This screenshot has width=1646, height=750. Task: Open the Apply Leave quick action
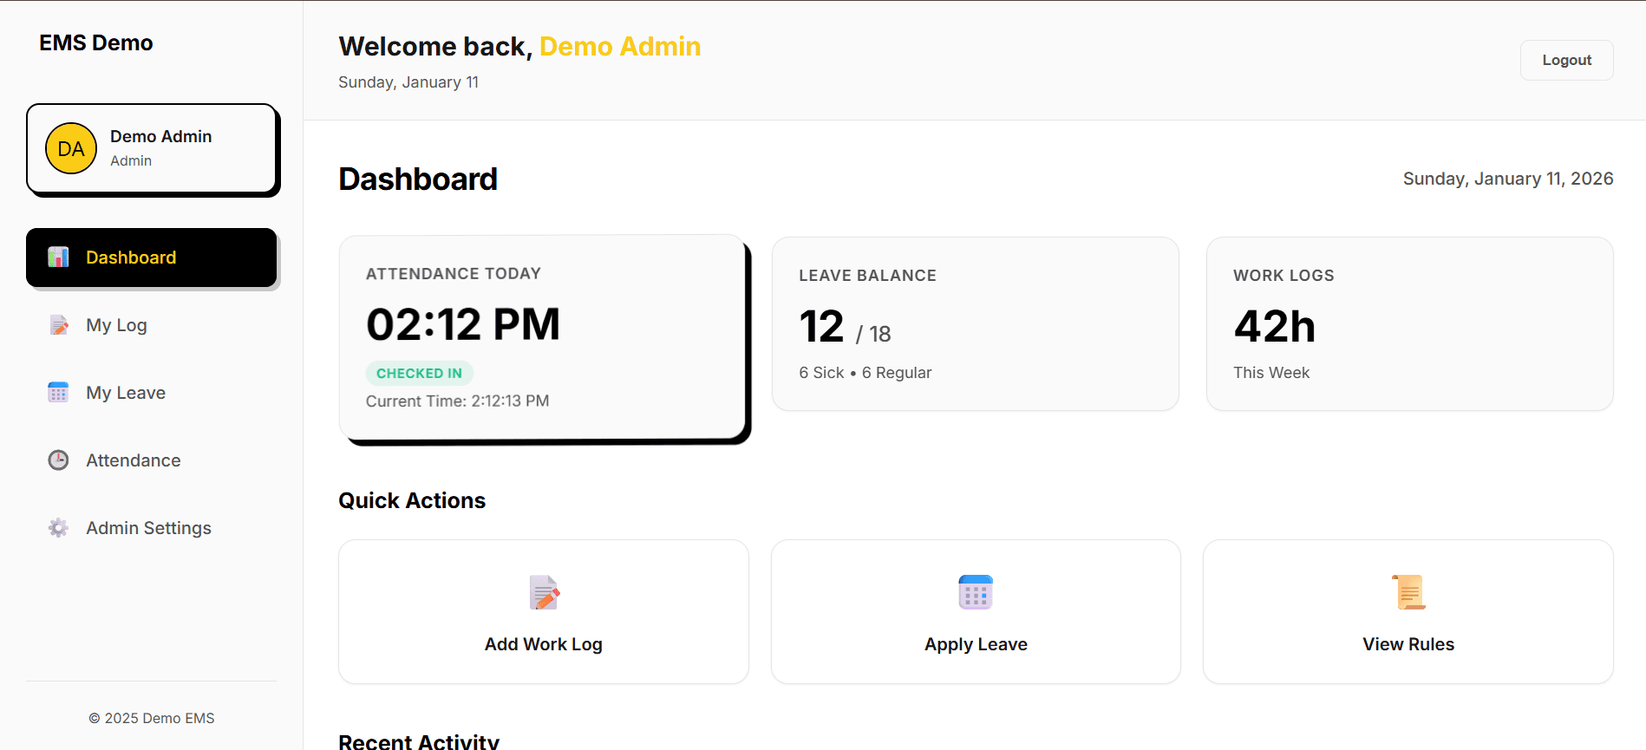[975, 612]
